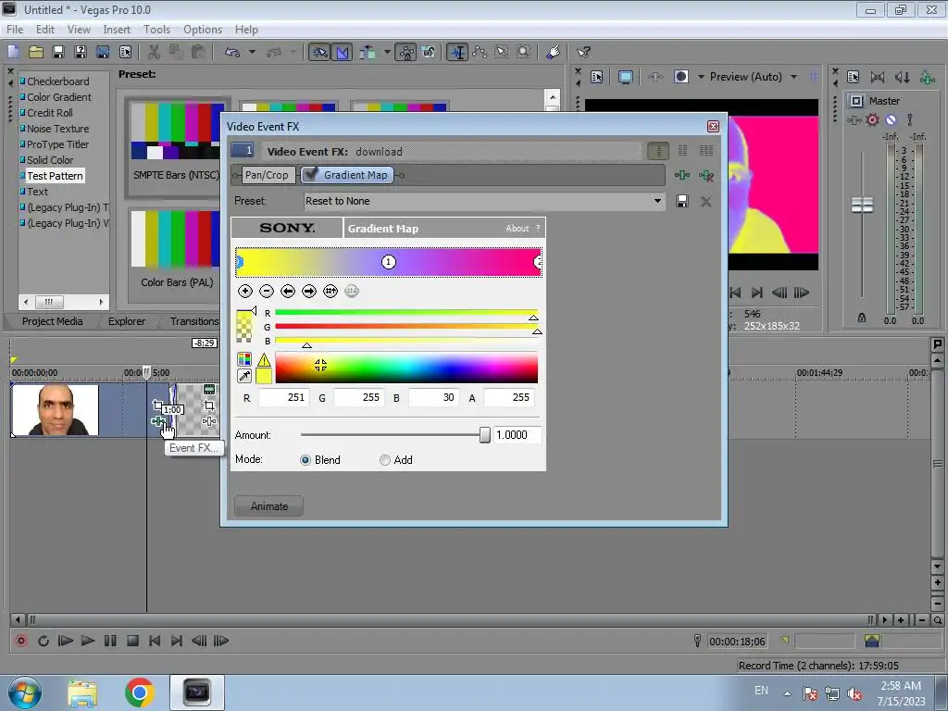Click the Animate button
948x711 pixels.
click(269, 506)
